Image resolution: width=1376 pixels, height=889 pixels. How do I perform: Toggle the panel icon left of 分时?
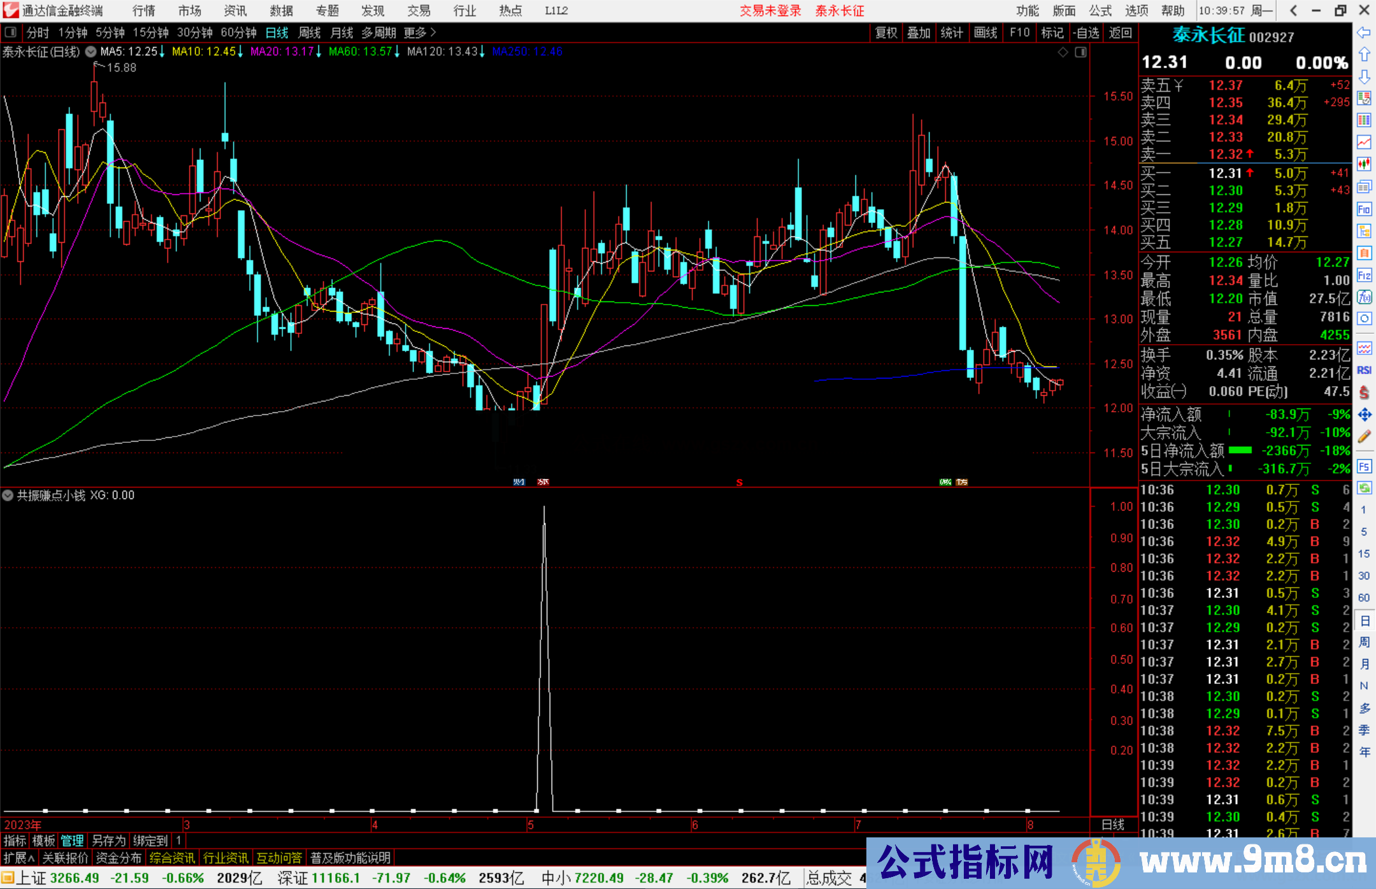pyautogui.click(x=10, y=32)
